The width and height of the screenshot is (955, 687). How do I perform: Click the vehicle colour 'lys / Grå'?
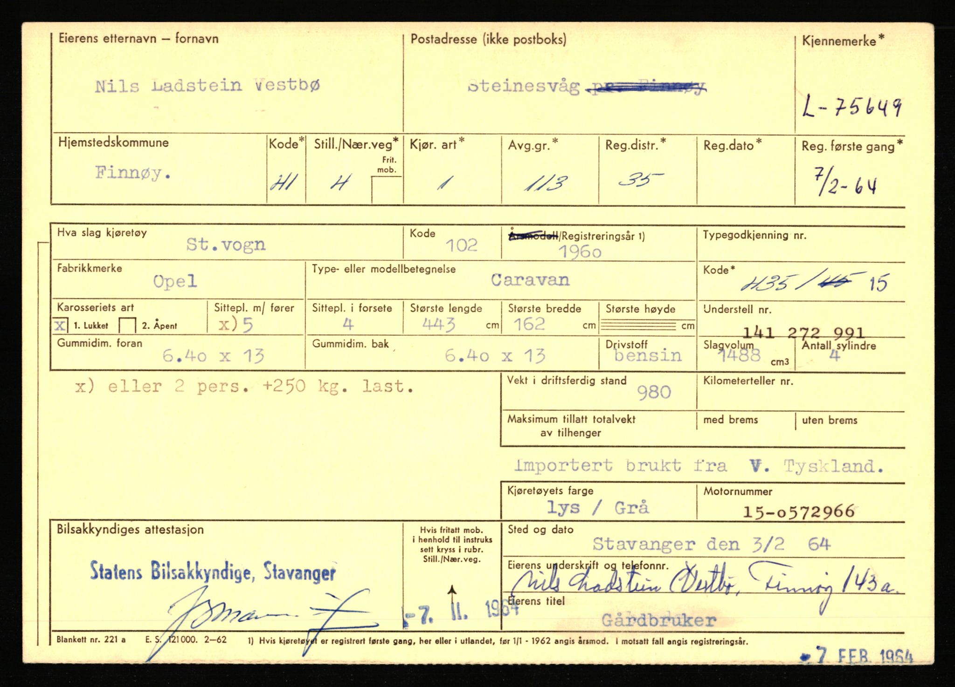(x=598, y=508)
